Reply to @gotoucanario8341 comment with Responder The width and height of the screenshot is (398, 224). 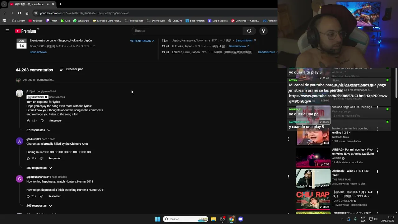click(x=54, y=196)
